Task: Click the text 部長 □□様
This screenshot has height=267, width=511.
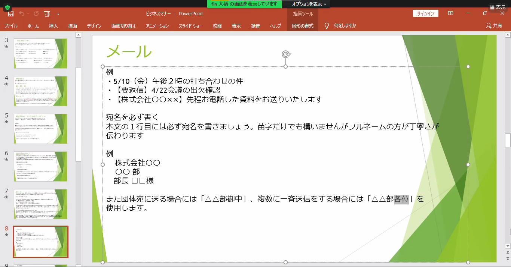Action: pos(134,181)
